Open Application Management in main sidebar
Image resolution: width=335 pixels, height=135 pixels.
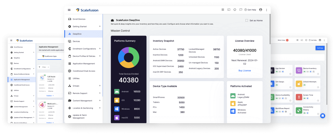click(x=84, y=64)
